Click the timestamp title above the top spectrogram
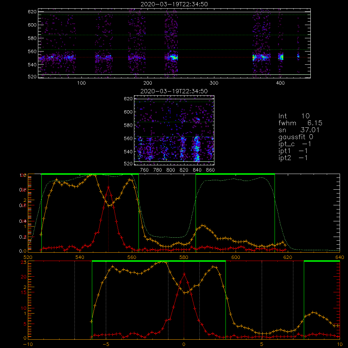Viewport: 348px width, 348px height. click(174, 4)
